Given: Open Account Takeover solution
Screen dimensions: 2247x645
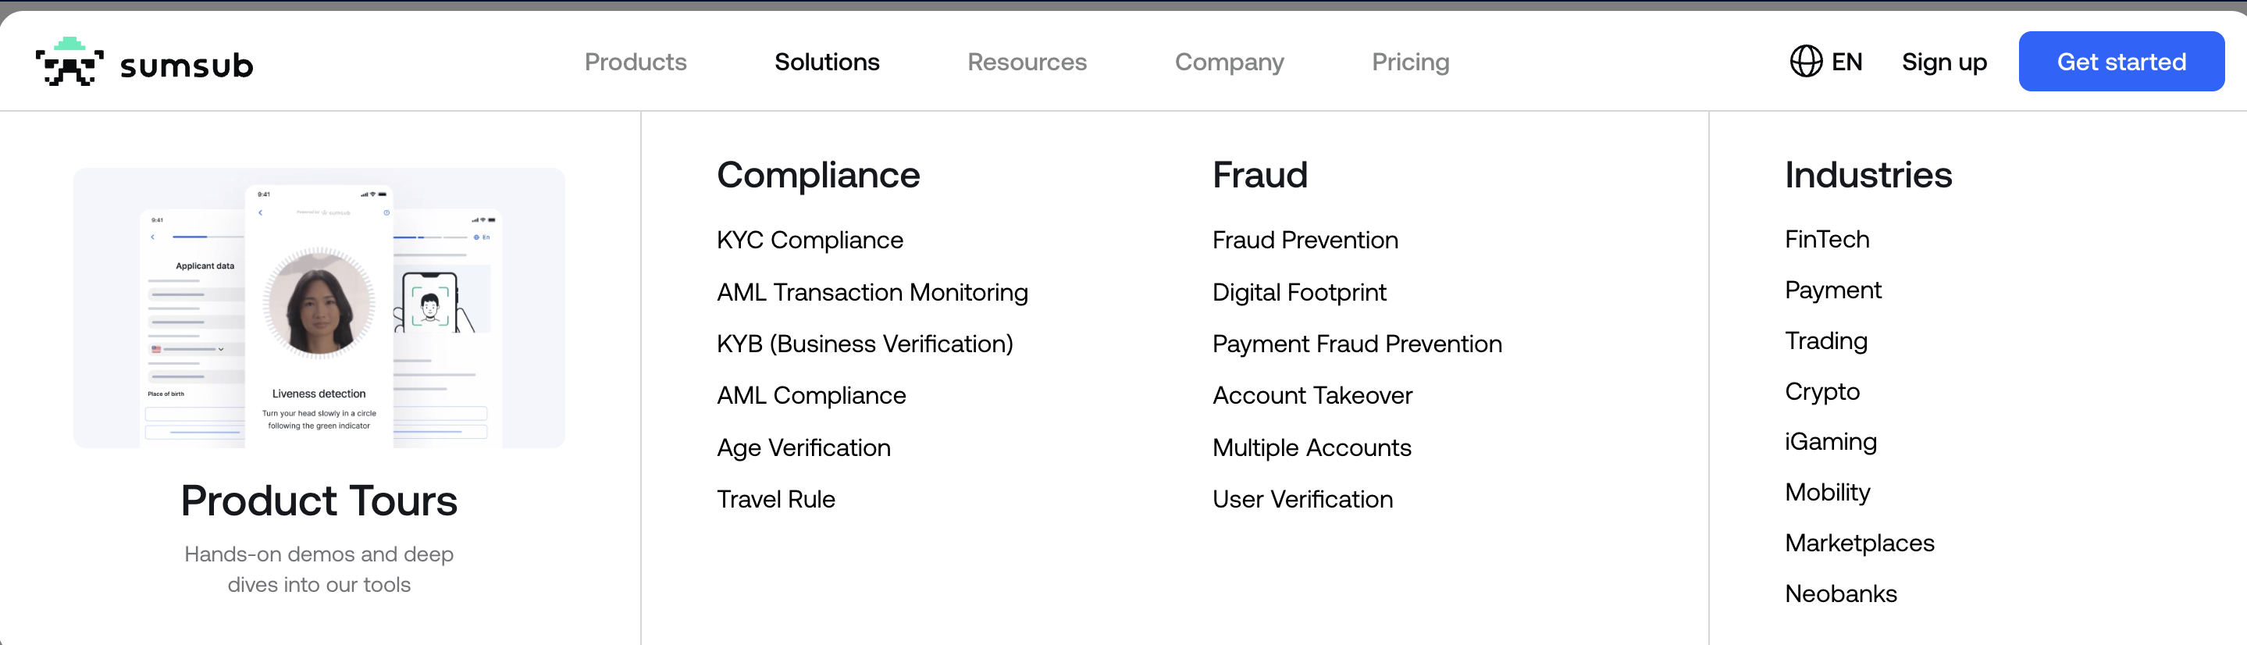Looking at the screenshot, I should coord(1311,395).
